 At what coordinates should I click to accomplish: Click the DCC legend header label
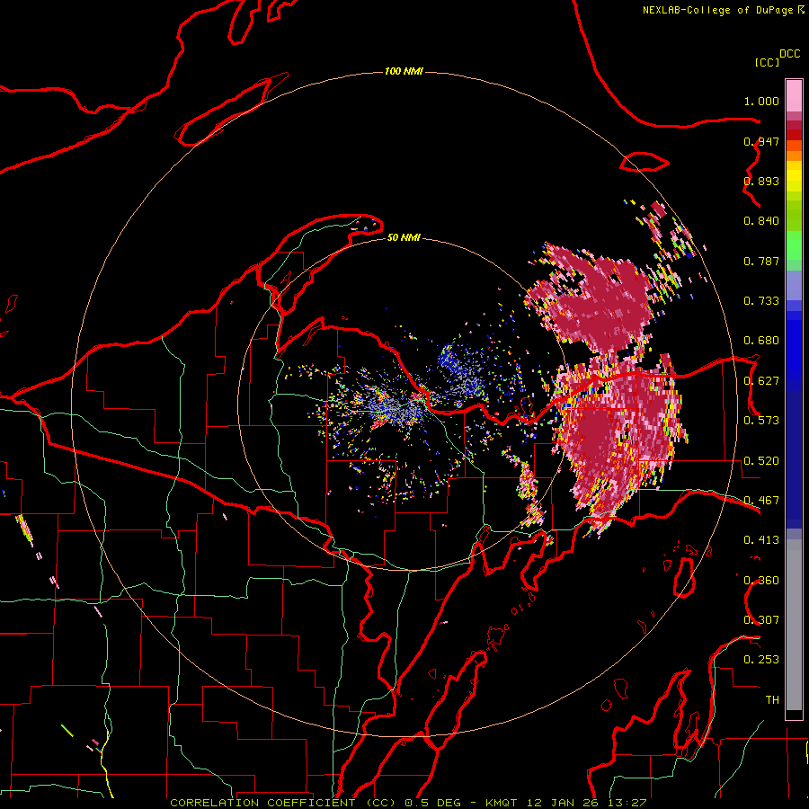tap(790, 54)
